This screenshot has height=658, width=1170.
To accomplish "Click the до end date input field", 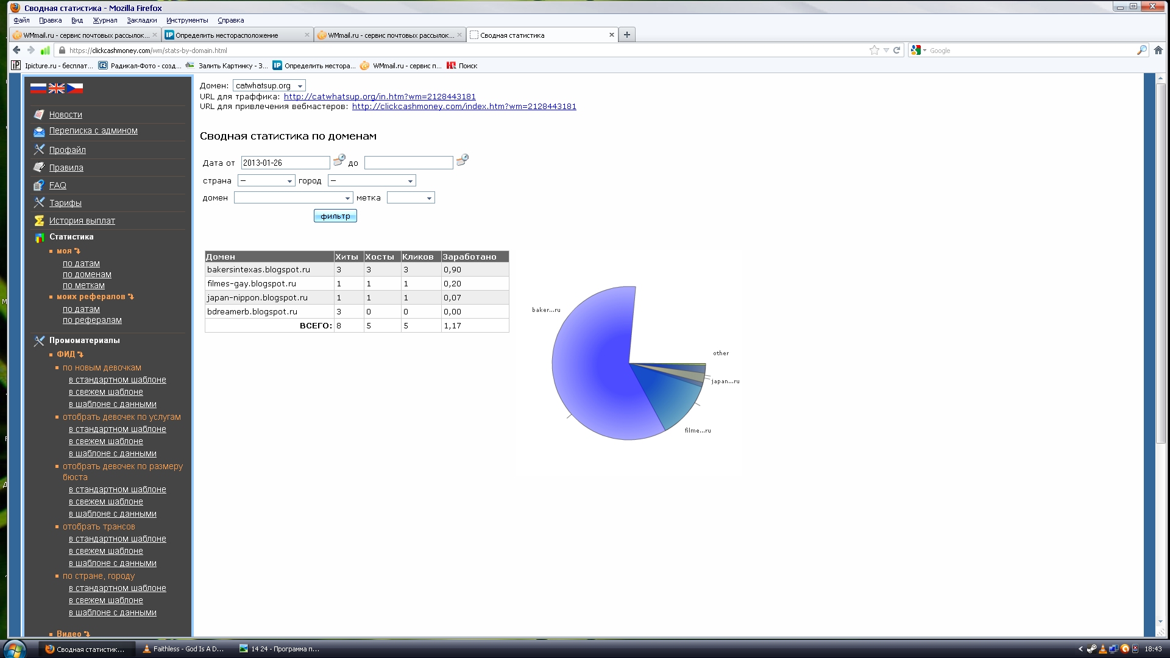I will (x=408, y=163).
